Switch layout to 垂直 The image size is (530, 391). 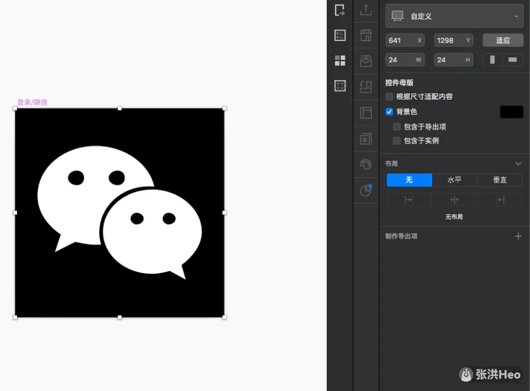coord(500,180)
